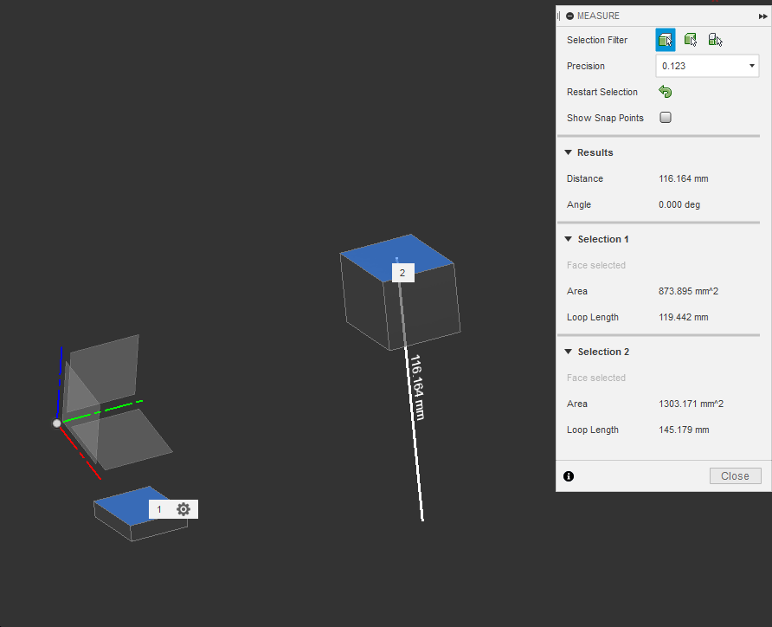
Task: Enable Show Snap Points
Action: [665, 117]
